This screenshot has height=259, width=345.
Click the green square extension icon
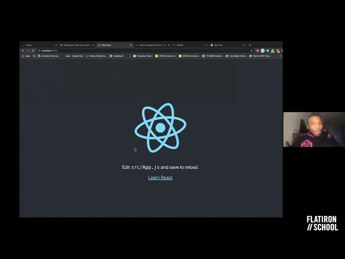(x=273, y=51)
